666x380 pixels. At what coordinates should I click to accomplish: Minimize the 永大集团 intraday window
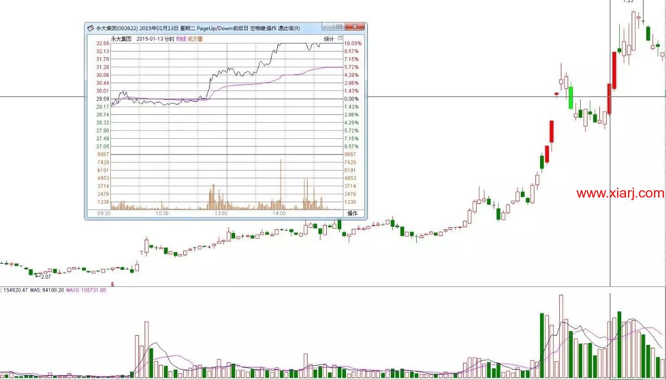coord(327,26)
